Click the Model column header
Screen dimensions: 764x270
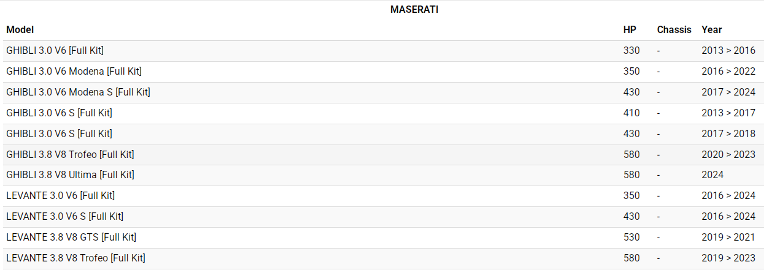pos(20,29)
